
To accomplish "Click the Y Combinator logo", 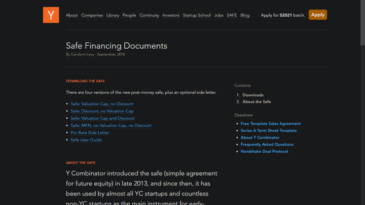I will pyautogui.click(x=51, y=15).
